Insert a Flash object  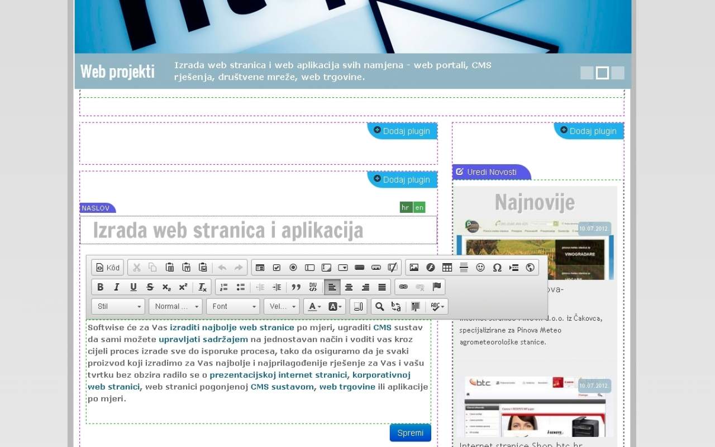[x=431, y=268]
